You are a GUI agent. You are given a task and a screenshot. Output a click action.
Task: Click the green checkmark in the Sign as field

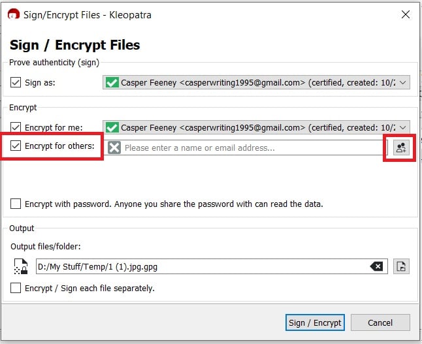[x=112, y=82]
